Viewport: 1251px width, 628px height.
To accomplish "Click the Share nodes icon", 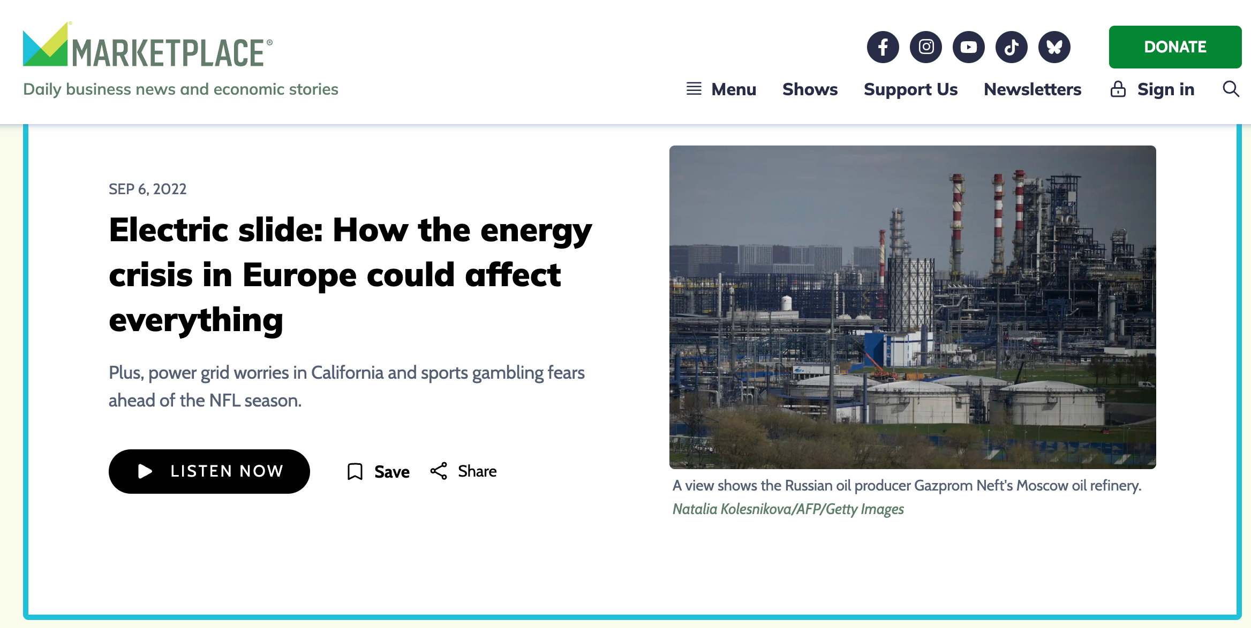I will click(439, 471).
